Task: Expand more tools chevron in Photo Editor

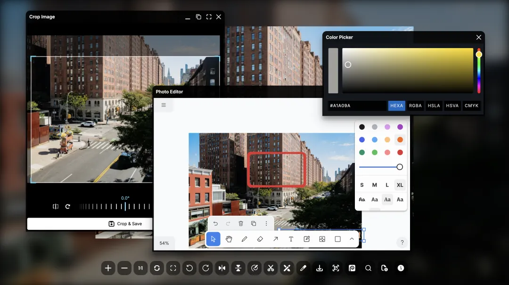Action: click(x=352, y=239)
